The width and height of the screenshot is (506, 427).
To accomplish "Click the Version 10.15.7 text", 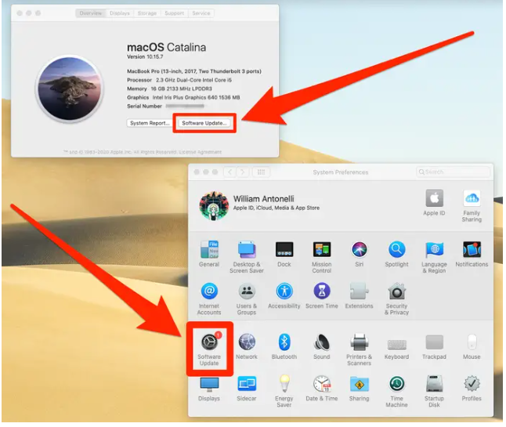I will click(x=145, y=57).
